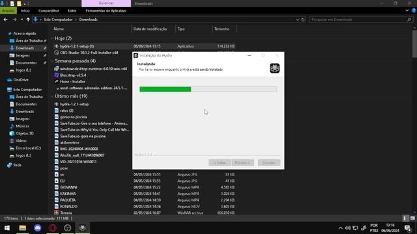Viewport: 417px width, 234px height.
Task: Switch to details view layout icon
Action: [x=405, y=218]
